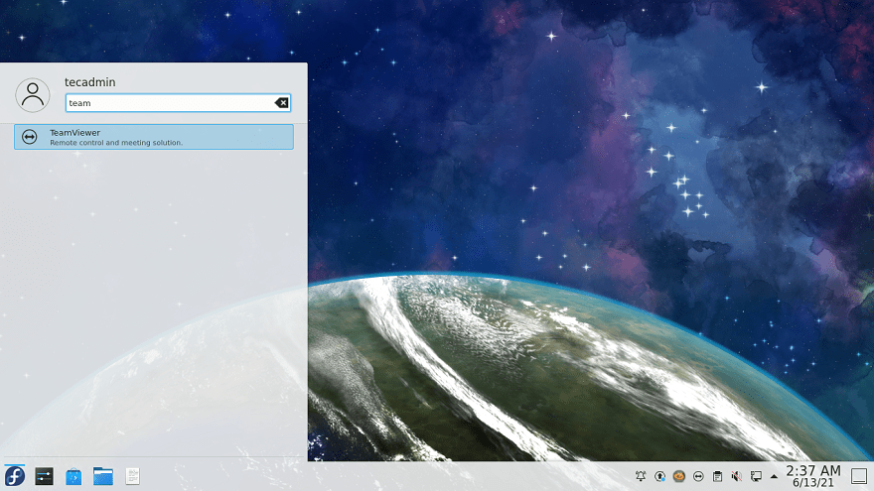Open the Fedora application launcher
Image resolution: width=874 pixels, height=491 pixels.
pos(15,476)
